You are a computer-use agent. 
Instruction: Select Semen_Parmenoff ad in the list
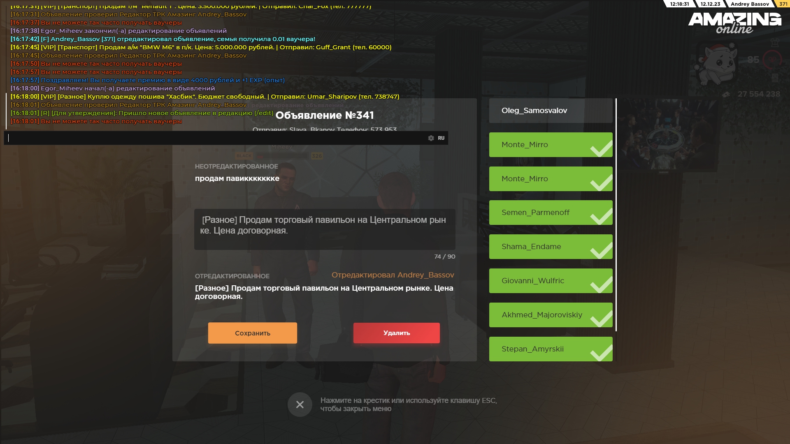tap(551, 213)
